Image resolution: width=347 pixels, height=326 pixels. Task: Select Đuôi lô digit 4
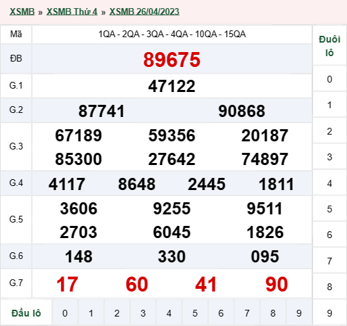click(329, 183)
